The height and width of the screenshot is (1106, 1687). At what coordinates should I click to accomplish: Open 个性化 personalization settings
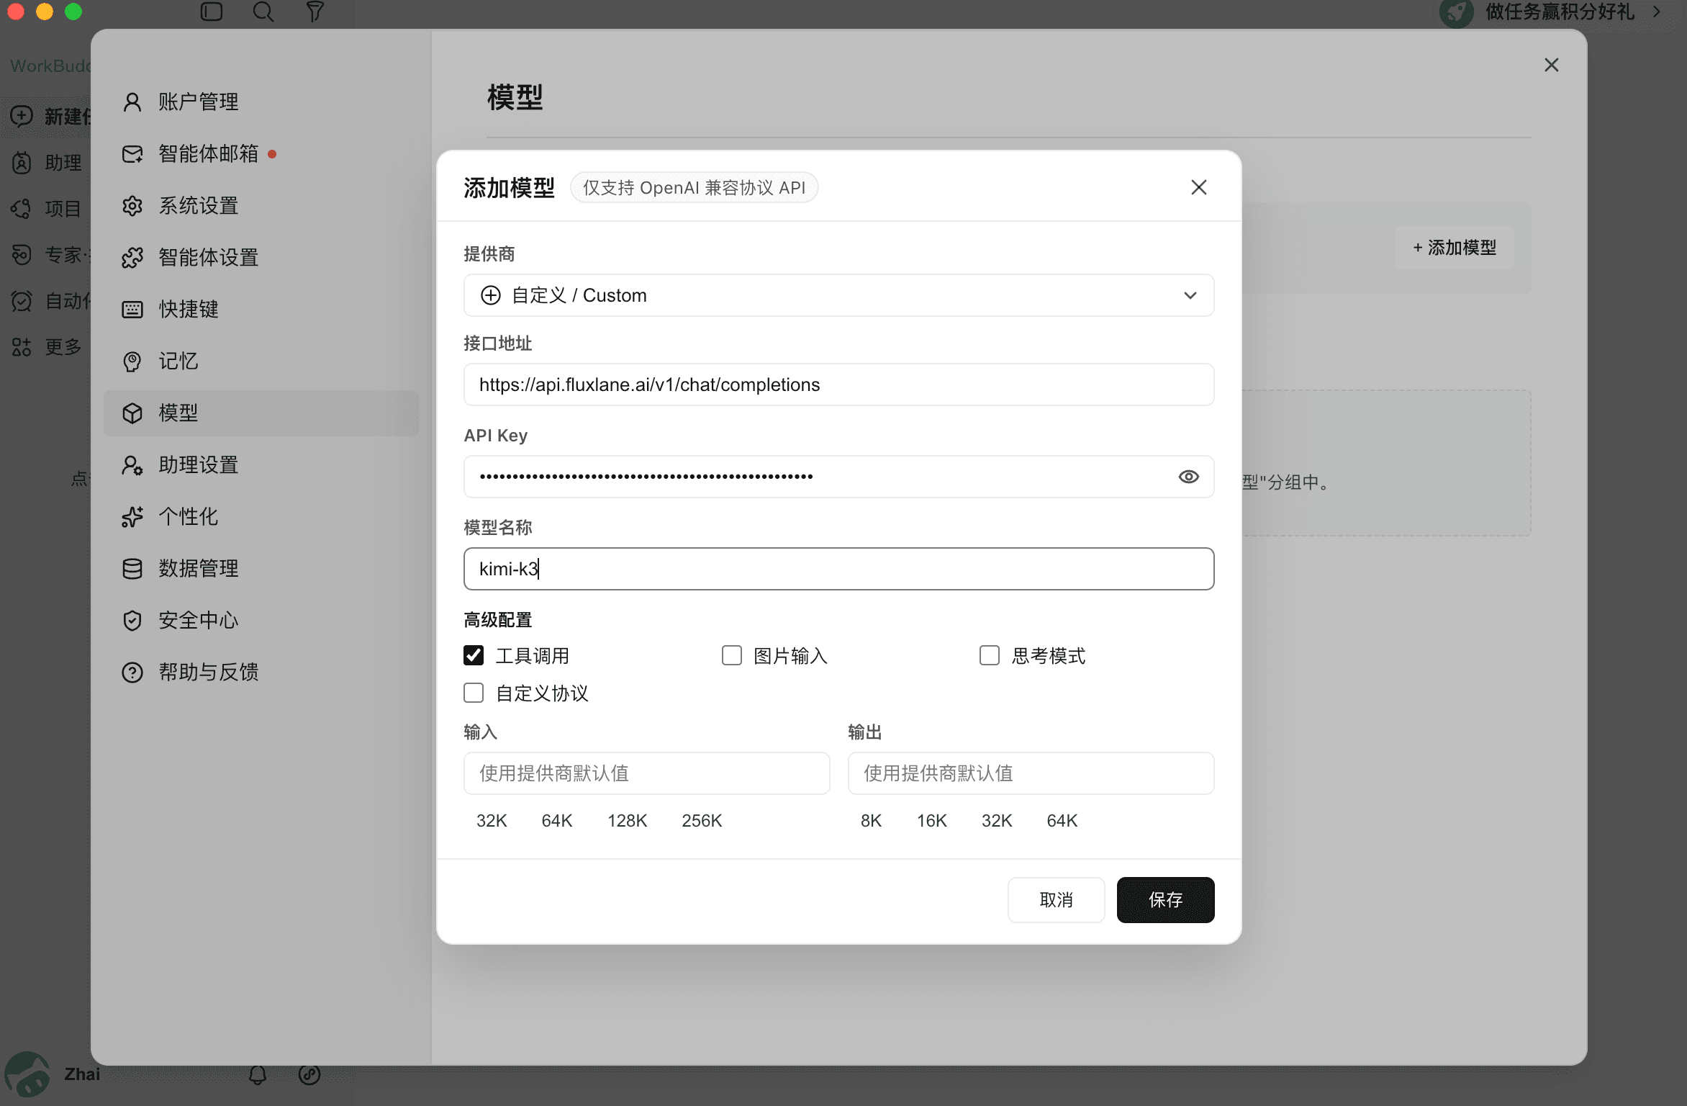(261, 516)
